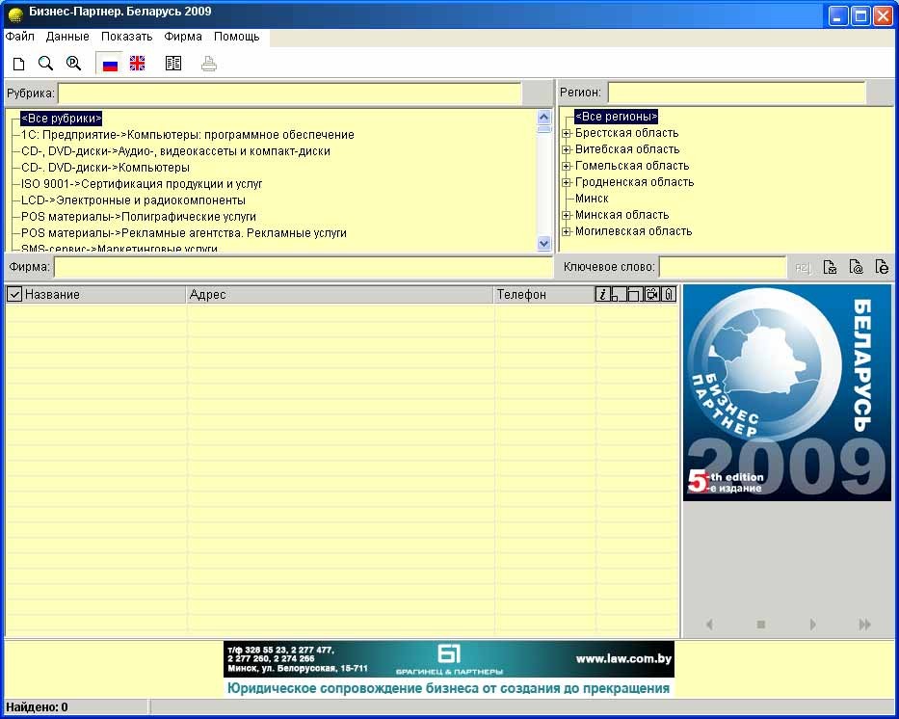Screen dimensions: 899x719
Task: Click into the Ключевое слово field
Action: point(723,267)
